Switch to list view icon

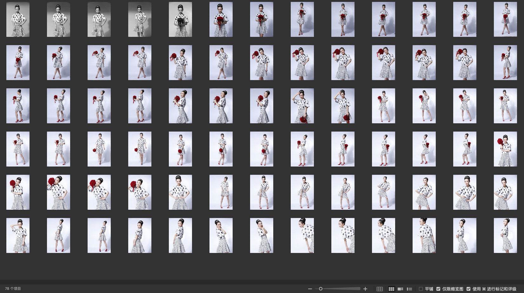pyautogui.click(x=409, y=289)
